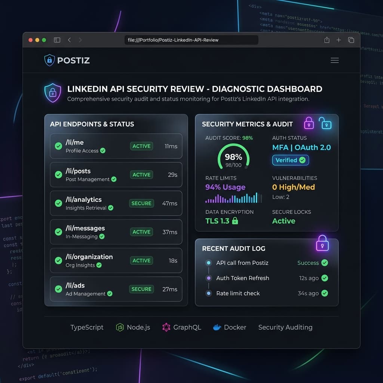383x383 pixels.
Task: Open the hamburger menu in Postiz header
Action: coord(334,60)
